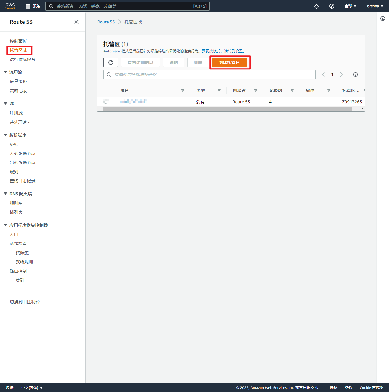Click the Route 53 breadcrumb link
389x392 pixels.
(x=106, y=22)
